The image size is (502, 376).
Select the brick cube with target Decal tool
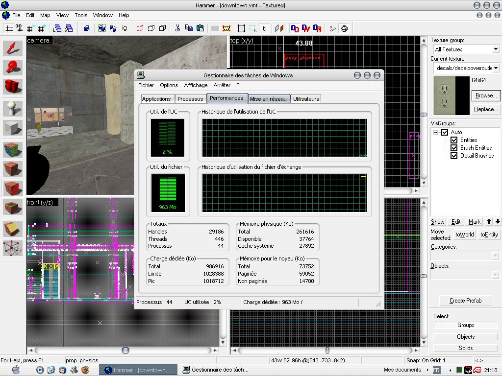pyautogui.click(x=13, y=188)
